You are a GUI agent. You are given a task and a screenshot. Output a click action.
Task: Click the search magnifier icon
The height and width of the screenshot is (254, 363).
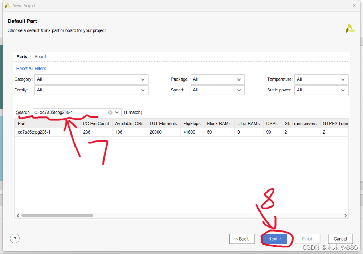coord(36,112)
